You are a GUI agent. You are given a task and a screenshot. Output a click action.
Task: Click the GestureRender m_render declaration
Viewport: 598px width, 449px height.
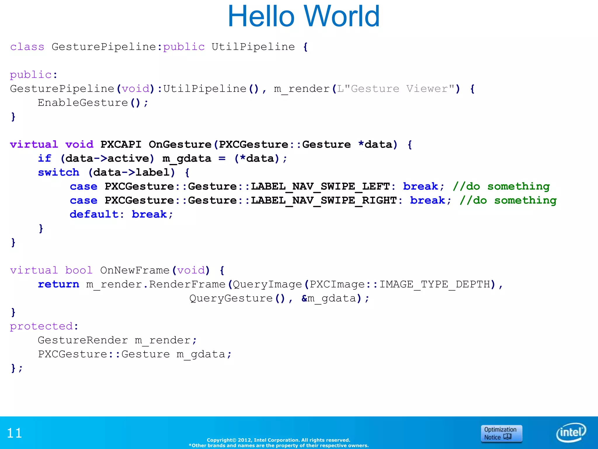117,340
